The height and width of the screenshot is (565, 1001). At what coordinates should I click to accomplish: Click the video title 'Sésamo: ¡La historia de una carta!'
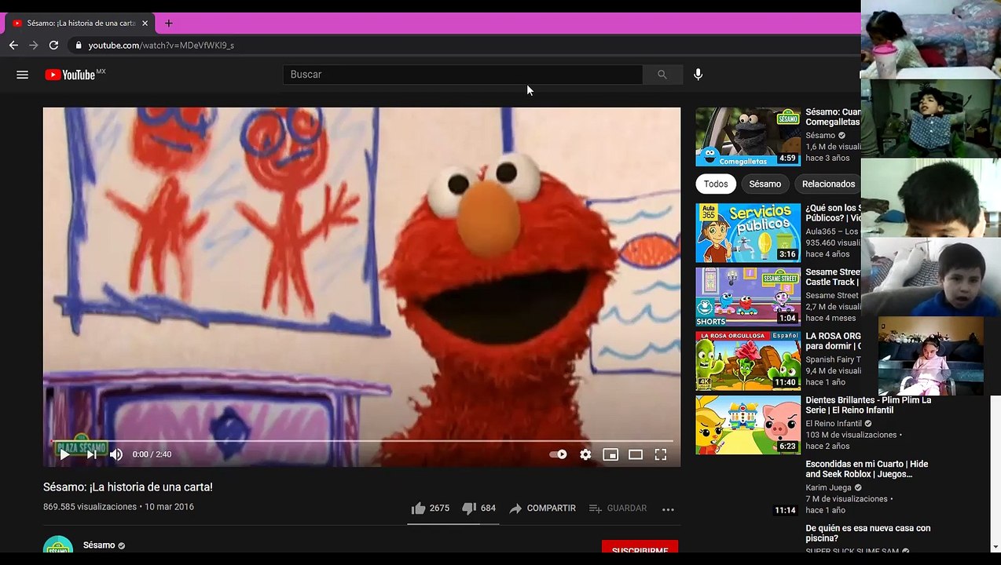point(128,487)
